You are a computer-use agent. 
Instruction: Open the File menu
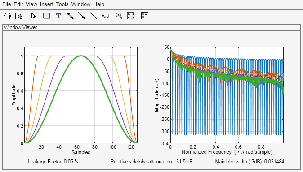7,4
